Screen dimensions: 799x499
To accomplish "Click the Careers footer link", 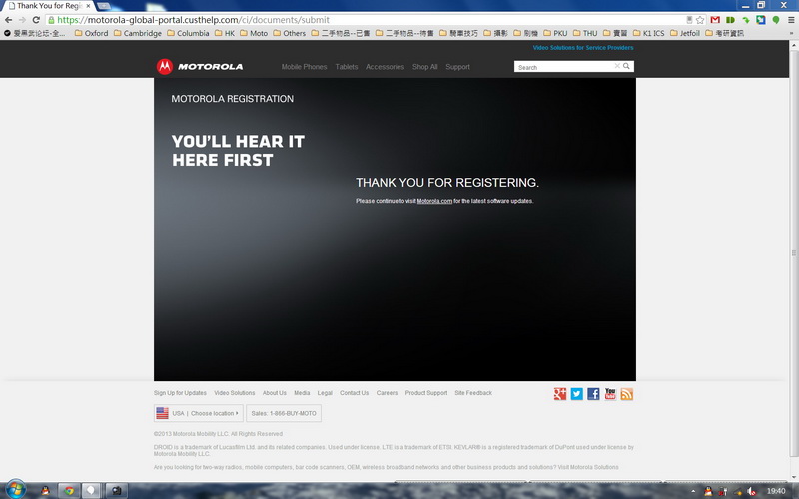I will pos(387,393).
